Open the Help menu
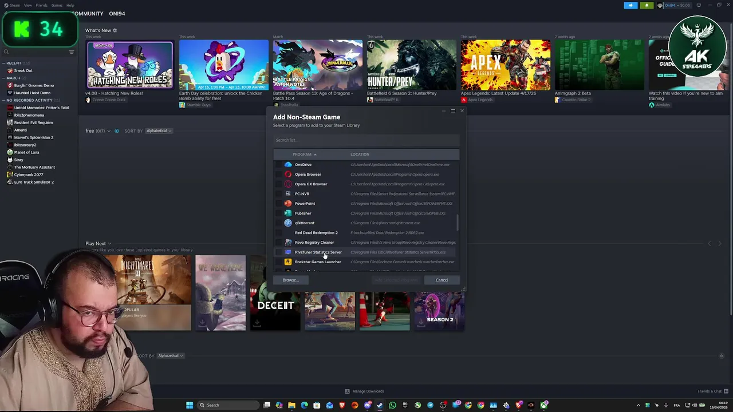733x412 pixels. pos(70,5)
